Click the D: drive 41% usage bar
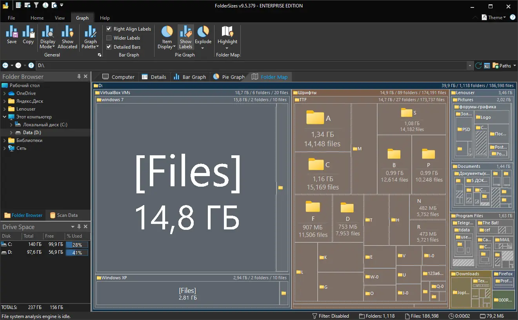The width and height of the screenshot is (518, 320). (x=77, y=253)
